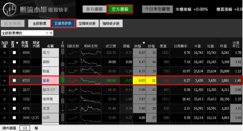Click yellow amplitude cell 6.05
The image size is (243, 131).
[x=139, y=80]
